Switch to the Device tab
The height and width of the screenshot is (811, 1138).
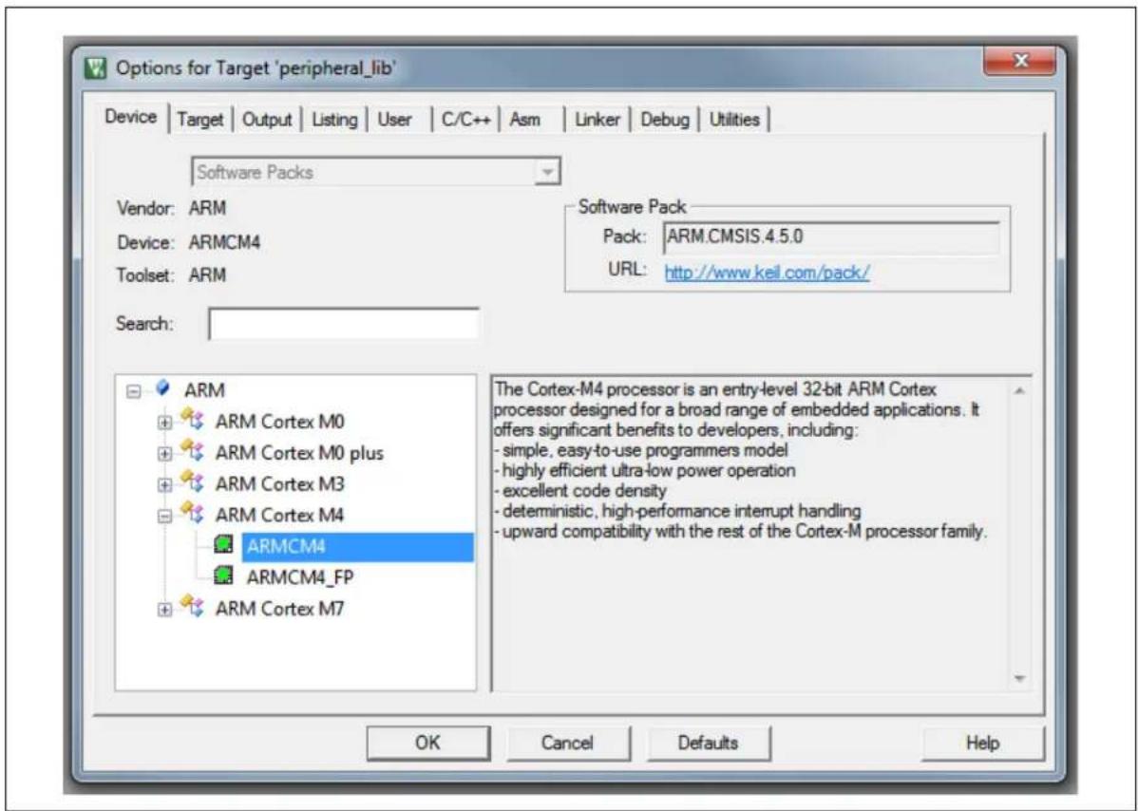coord(131,117)
